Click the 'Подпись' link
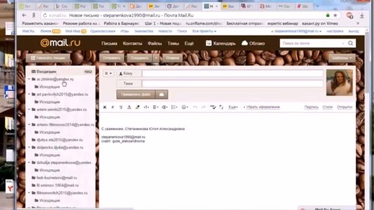The image size is (374, 210). pos(311,107)
